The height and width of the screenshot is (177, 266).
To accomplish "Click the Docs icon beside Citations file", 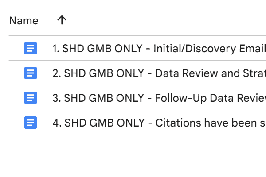I will coord(31,123).
